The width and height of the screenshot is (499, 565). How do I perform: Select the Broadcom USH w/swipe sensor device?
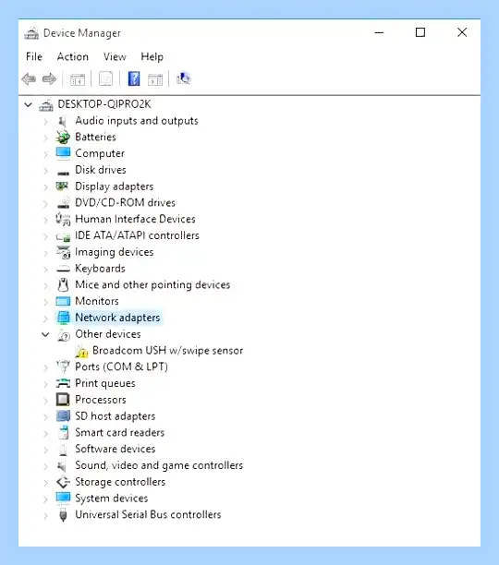point(167,350)
